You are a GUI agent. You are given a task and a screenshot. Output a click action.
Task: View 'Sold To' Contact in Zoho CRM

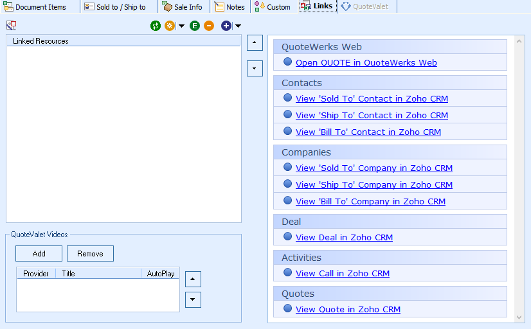click(372, 98)
